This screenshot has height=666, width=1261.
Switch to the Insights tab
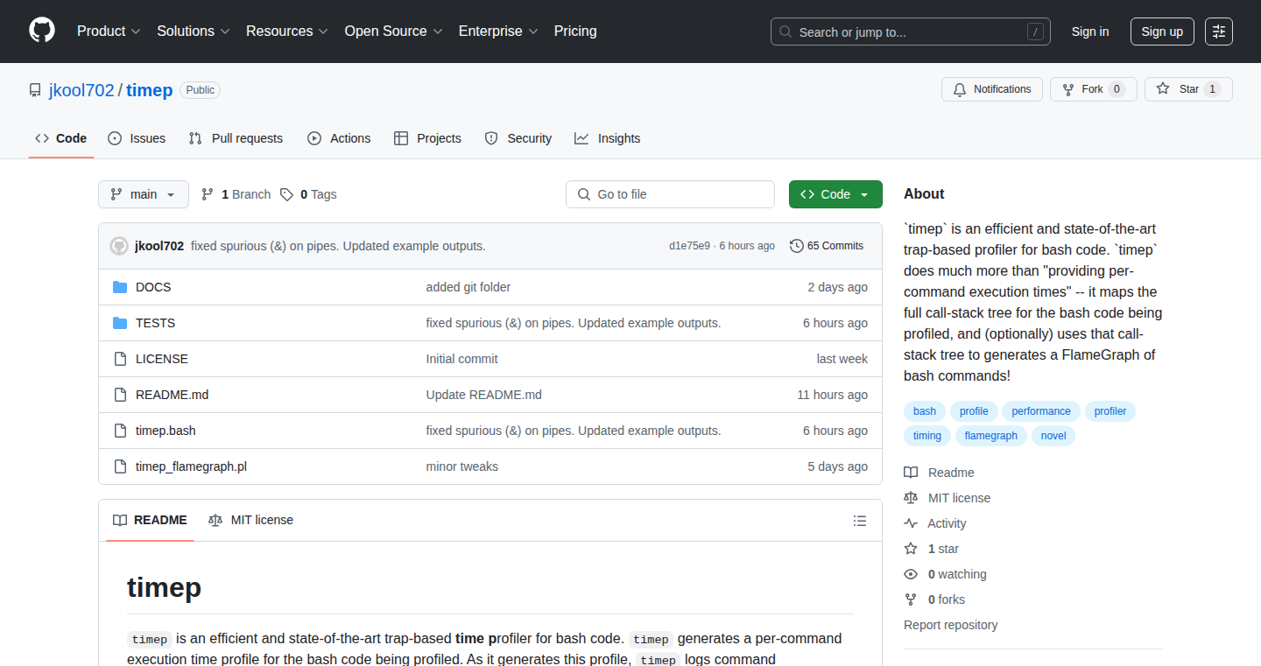608,138
